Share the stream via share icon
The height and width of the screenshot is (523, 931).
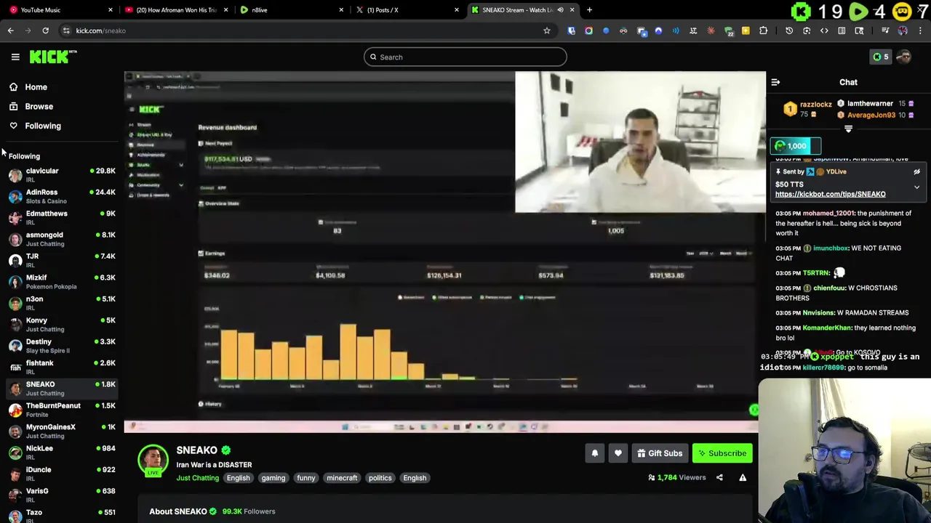(x=719, y=477)
